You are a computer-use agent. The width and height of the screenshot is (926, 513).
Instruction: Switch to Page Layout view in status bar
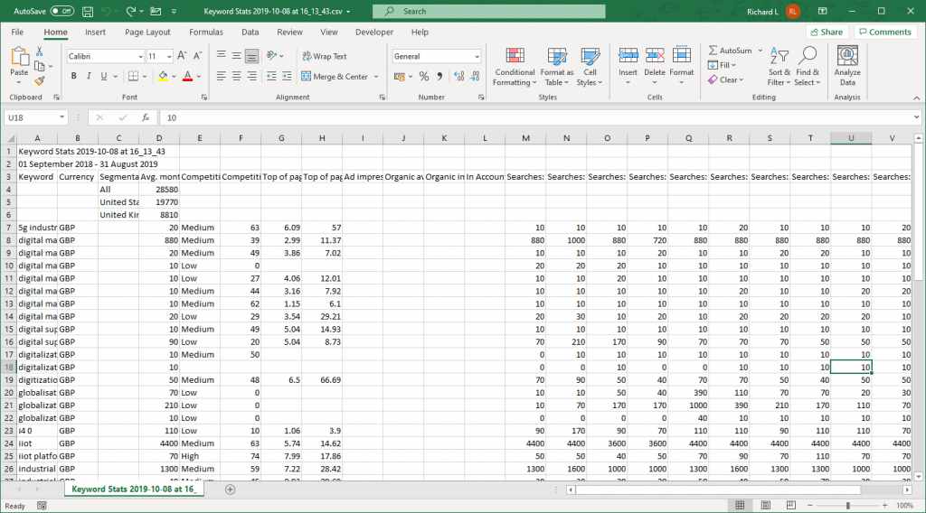click(x=765, y=506)
